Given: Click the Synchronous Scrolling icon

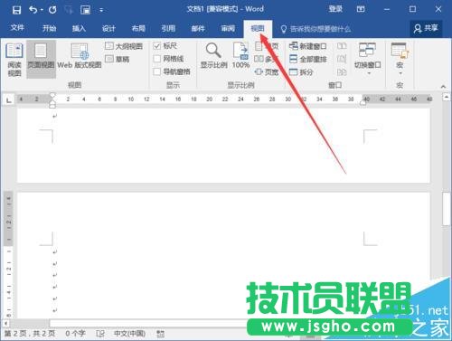Looking at the screenshot, I should 342,59.
